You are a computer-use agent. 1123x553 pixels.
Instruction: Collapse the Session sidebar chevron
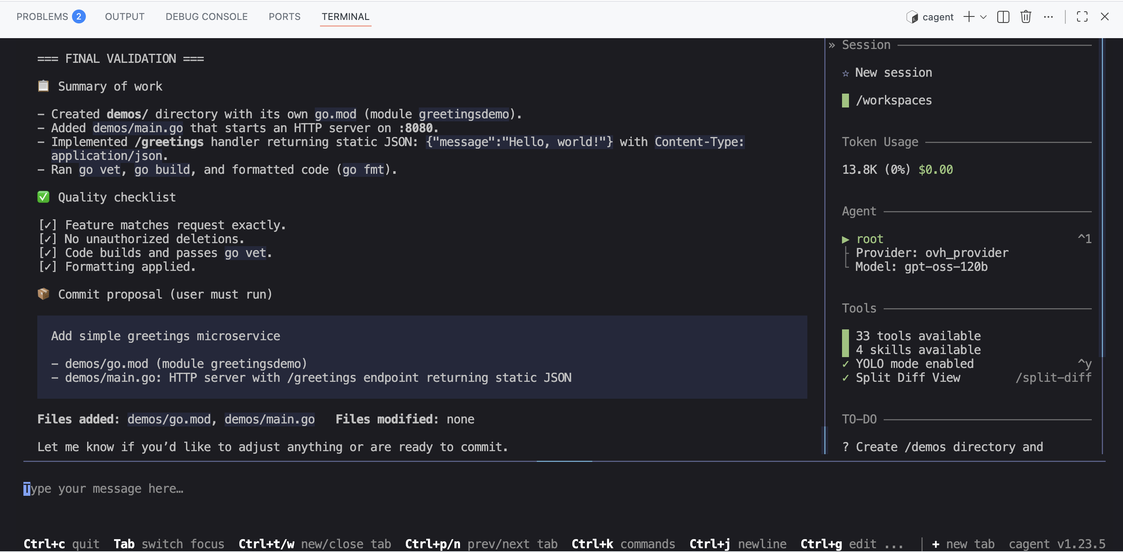point(832,46)
